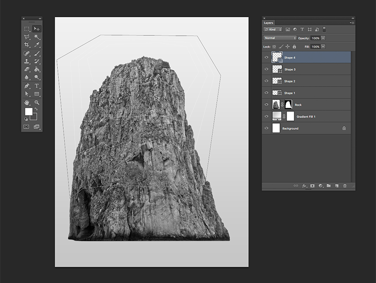The image size is (376, 283).
Task: Hide the Shape 4 layer
Action: 266,57
